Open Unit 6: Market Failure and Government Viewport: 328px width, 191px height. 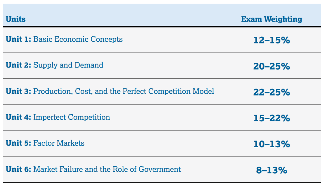pyautogui.click(x=93, y=169)
